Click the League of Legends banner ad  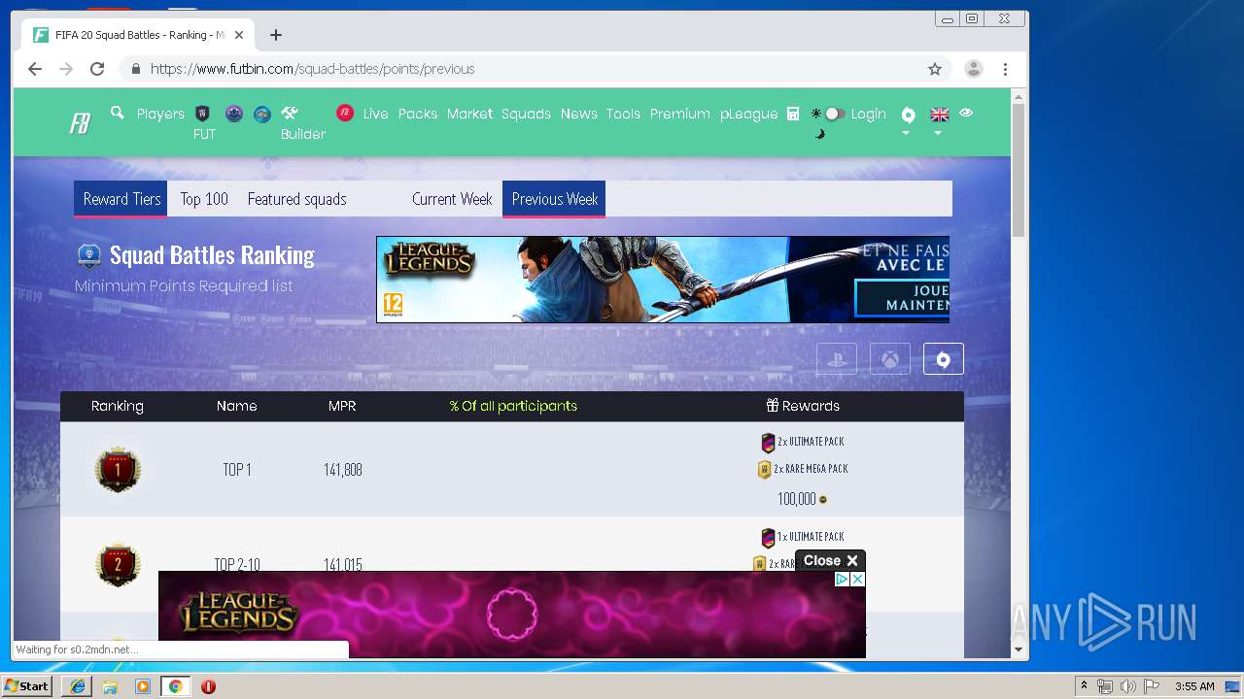tap(663, 280)
